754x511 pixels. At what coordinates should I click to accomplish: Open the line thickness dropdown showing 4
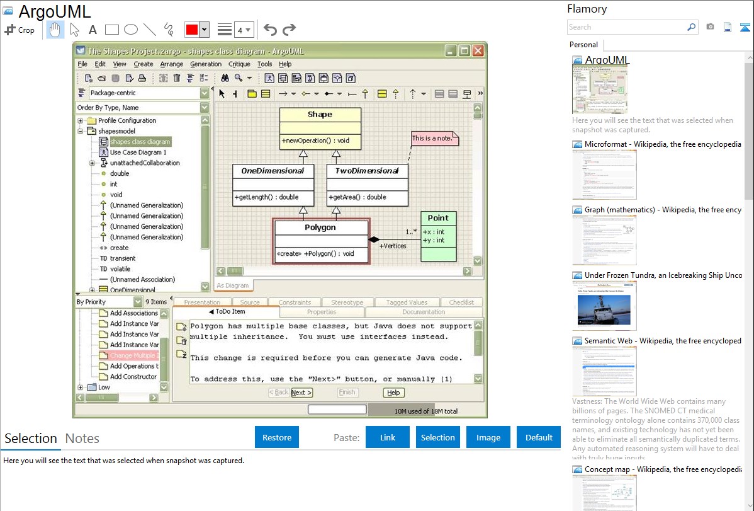click(x=244, y=30)
